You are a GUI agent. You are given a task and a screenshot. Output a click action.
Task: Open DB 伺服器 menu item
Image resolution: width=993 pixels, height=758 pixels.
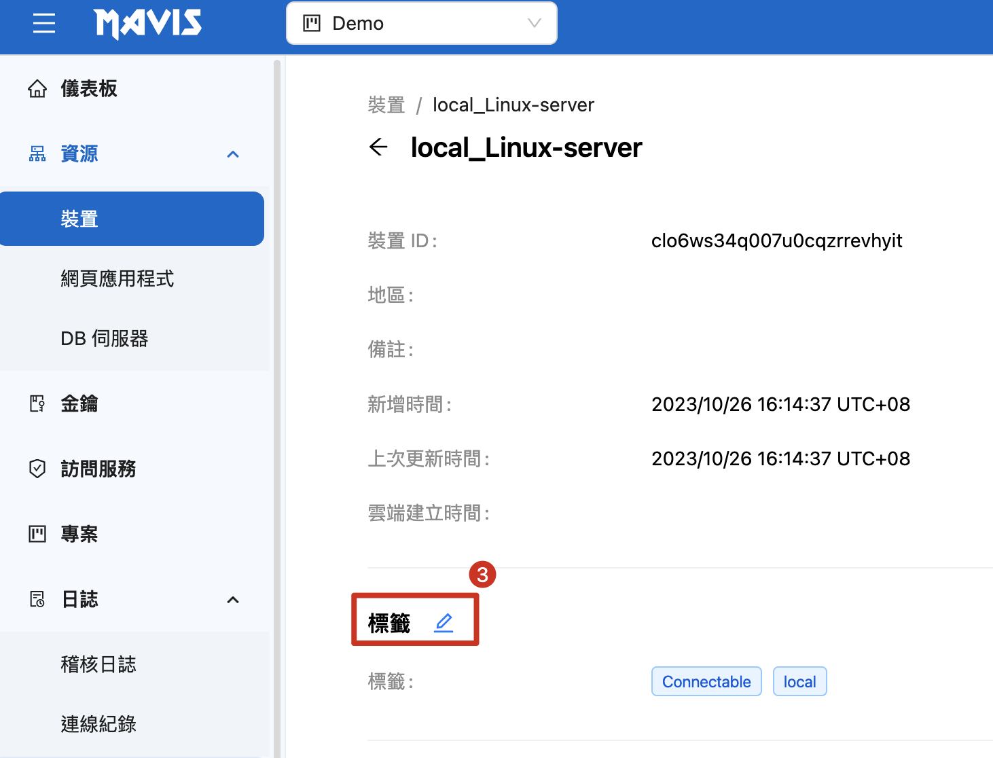[105, 338]
